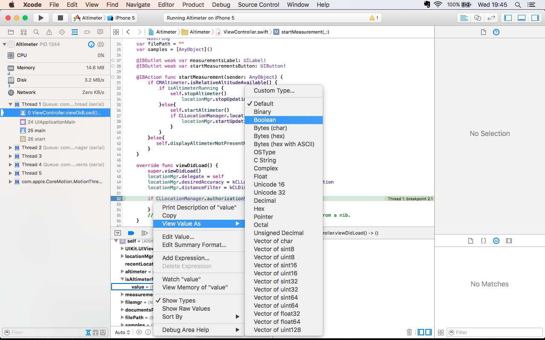Open the Report navigator speech bubble icon
This screenshot has height=340, width=545.
tap(100, 32)
